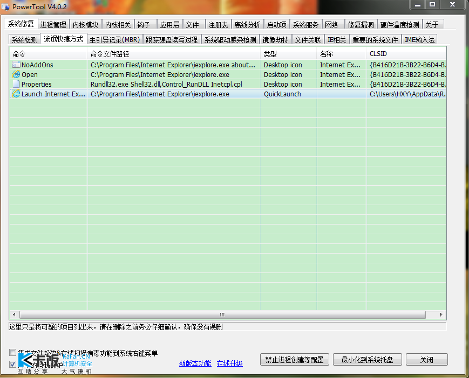Open the 主引导记录(MBR) sub-tab
Image resolution: width=469 pixels, height=378 pixels.
click(115, 40)
